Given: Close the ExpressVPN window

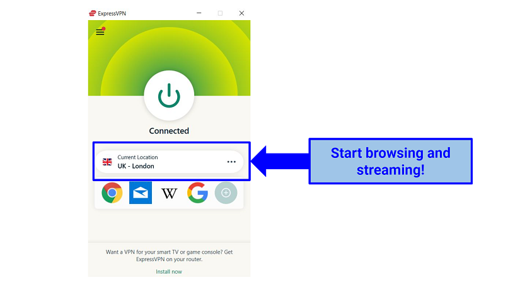Looking at the screenshot, I should coord(241,13).
